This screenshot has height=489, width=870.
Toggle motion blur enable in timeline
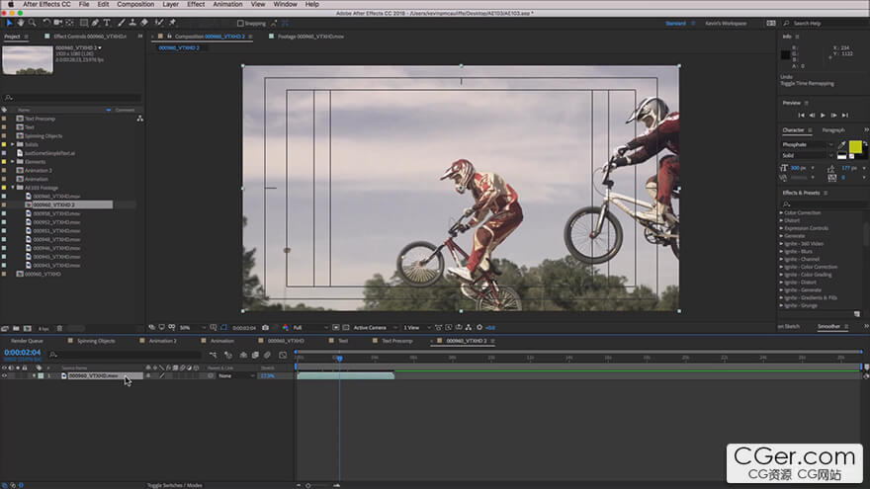(268, 355)
